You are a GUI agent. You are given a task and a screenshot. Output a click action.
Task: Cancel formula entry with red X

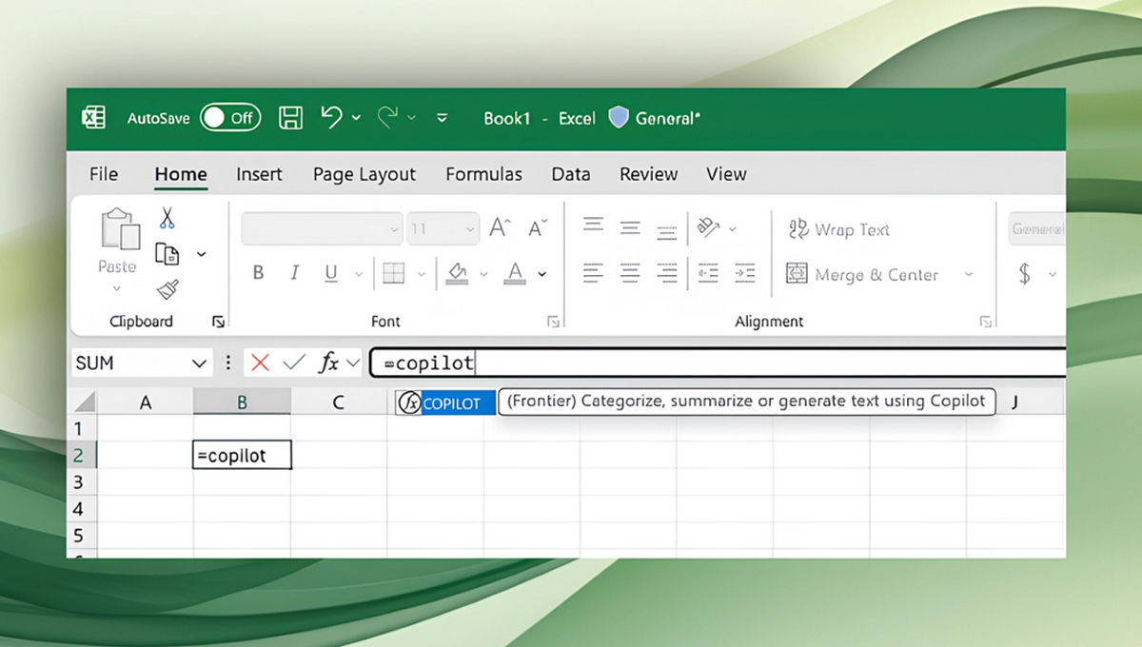pos(260,363)
